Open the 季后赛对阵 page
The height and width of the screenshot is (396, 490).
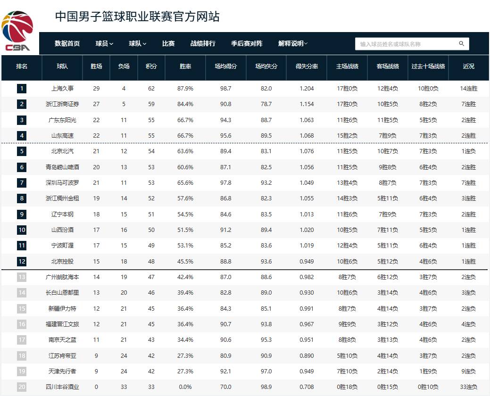point(247,43)
